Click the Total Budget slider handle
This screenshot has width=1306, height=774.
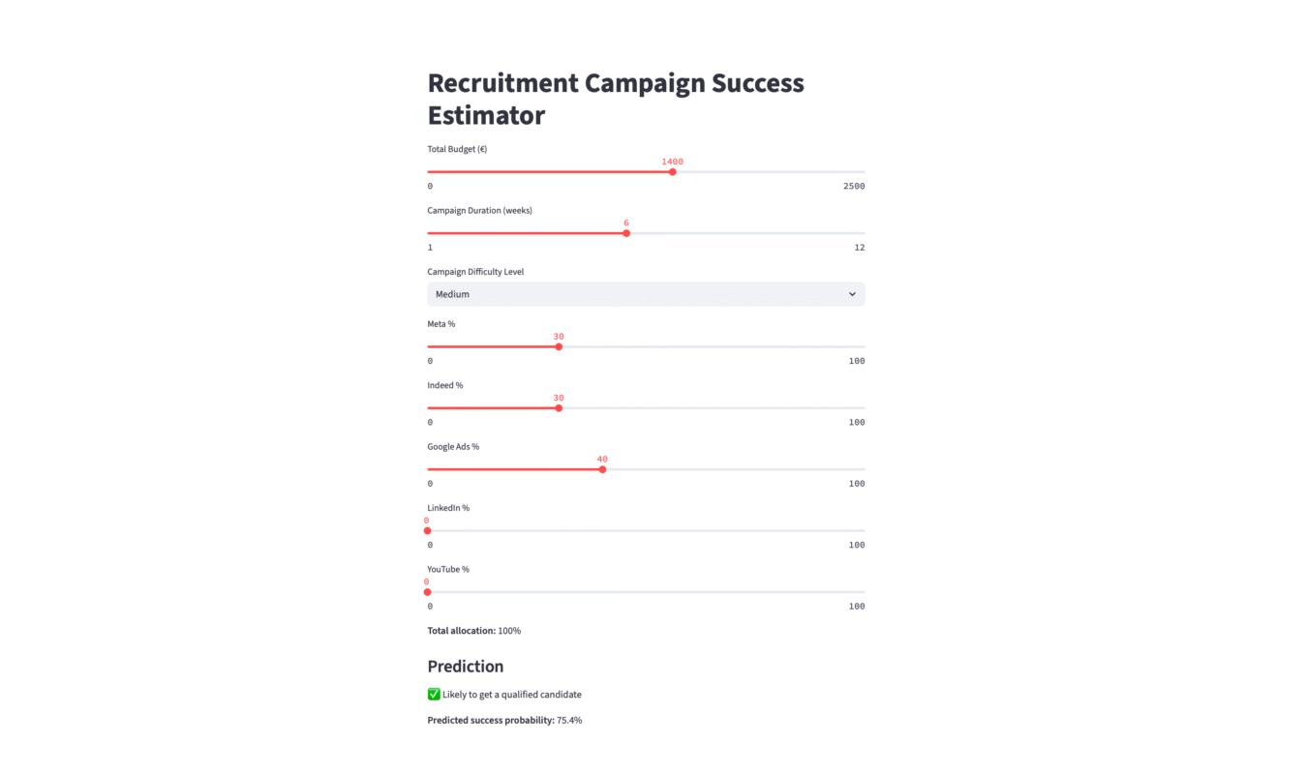tap(673, 172)
